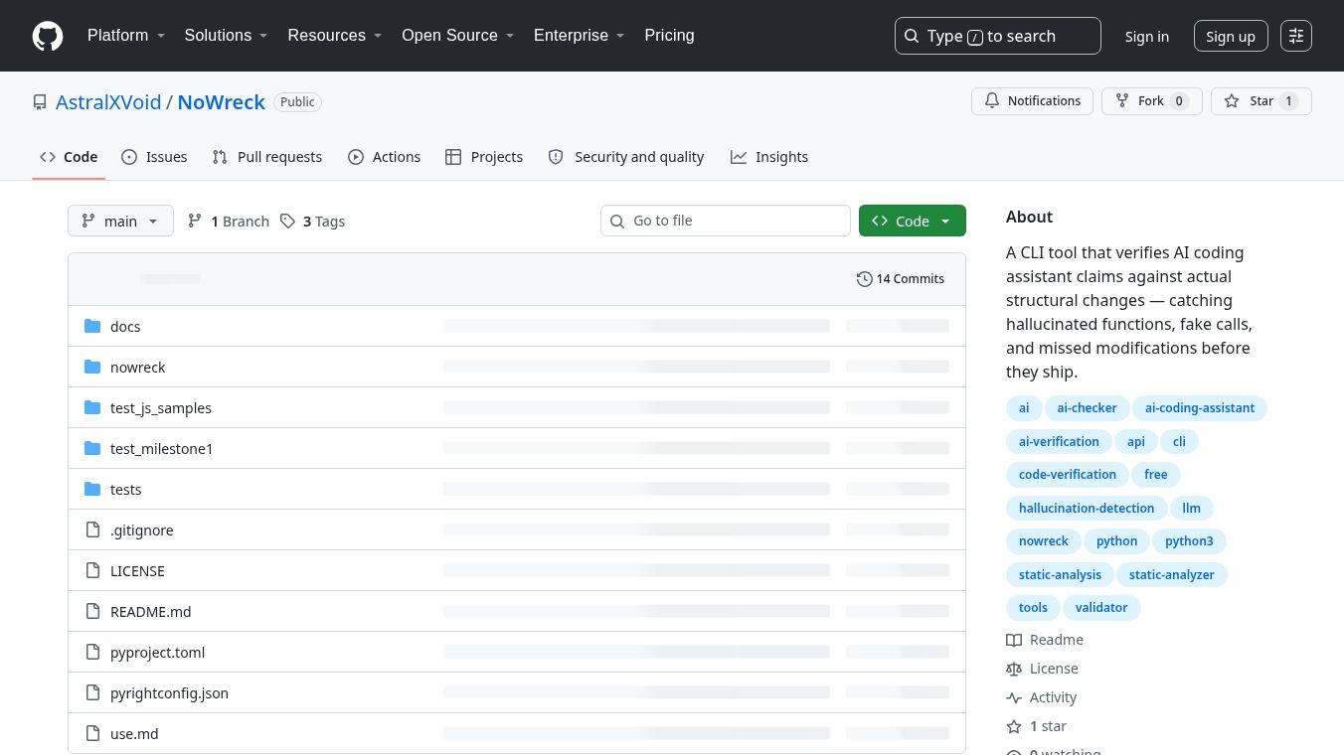Open the Projects tab
The image size is (1344, 755).
[484, 157]
